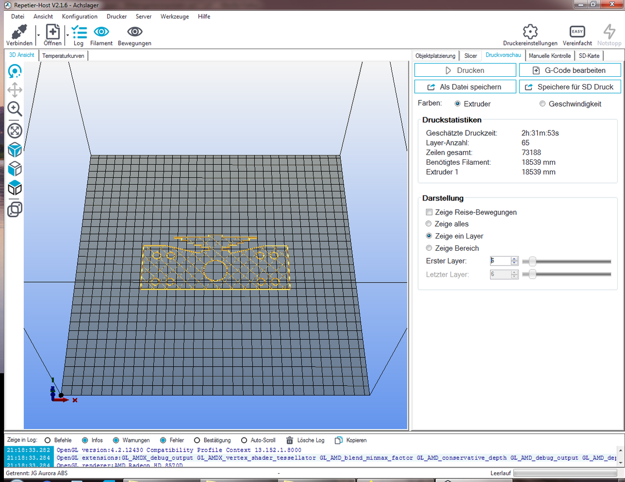Screen dimensions: 625x482
Task: Select the Zeige Bereich radio option
Action: [x=429, y=248]
